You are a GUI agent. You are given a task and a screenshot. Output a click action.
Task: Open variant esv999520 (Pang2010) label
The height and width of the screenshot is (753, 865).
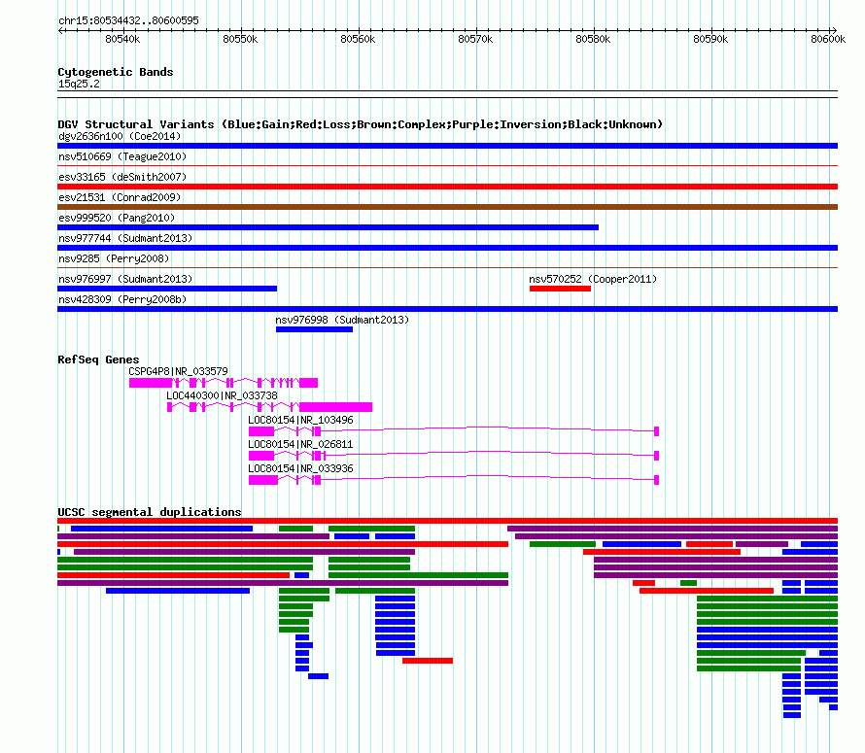click(x=117, y=218)
